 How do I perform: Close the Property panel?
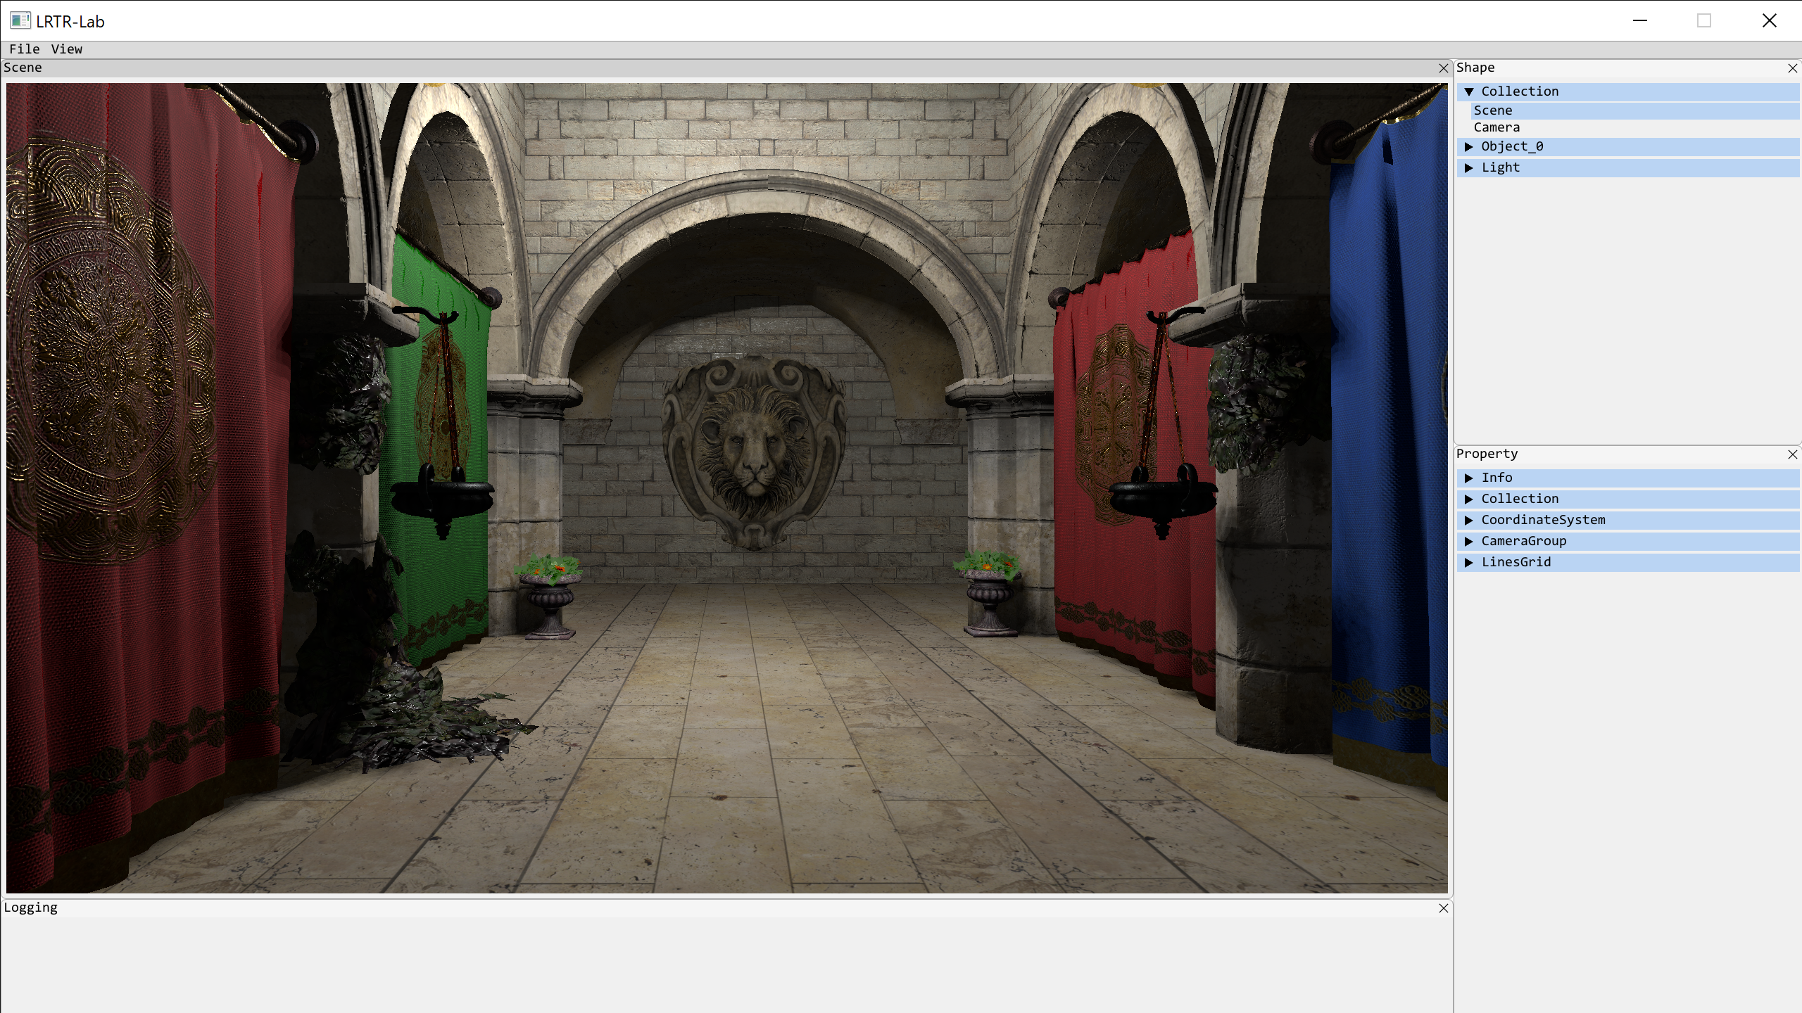[x=1792, y=454]
